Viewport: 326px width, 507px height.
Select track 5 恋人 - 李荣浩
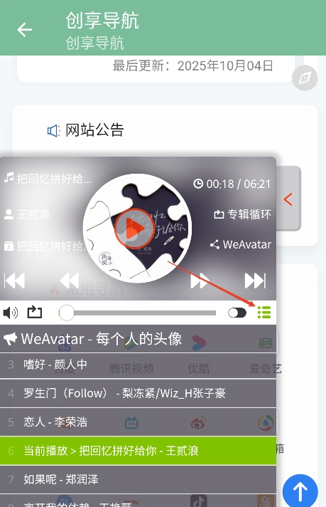click(138, 422)
